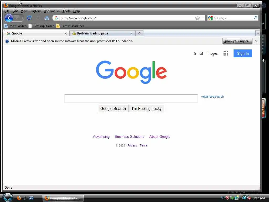Open the Help menu

click(x=76, y=11)
